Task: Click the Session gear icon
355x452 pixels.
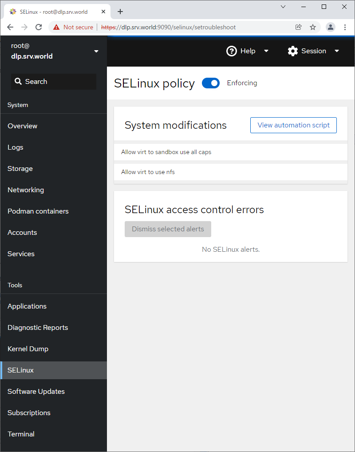Action: click(293, 51)
